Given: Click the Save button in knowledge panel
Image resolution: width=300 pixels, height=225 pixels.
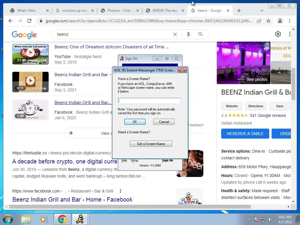Looking at the screenshot, I should (x=279, y=106).
